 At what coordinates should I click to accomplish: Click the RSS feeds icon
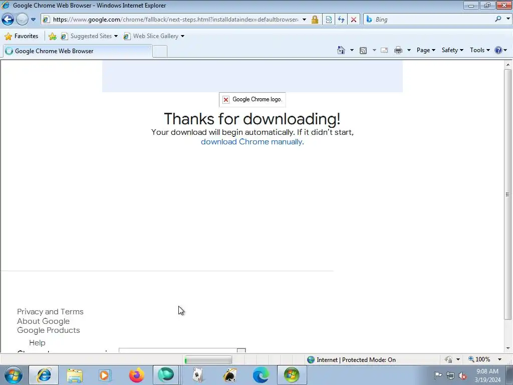tap(363, 50)
